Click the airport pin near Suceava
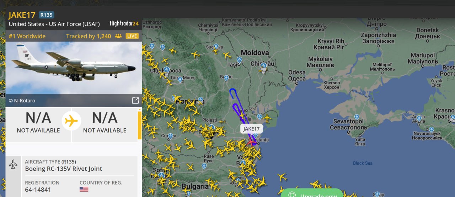This screenshot has width=455, height=197. pos(216,46)
